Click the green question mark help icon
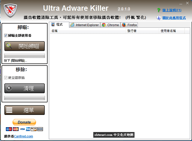Screen dimensions: 192x141 pyautogui.click(x=159, y=10)
